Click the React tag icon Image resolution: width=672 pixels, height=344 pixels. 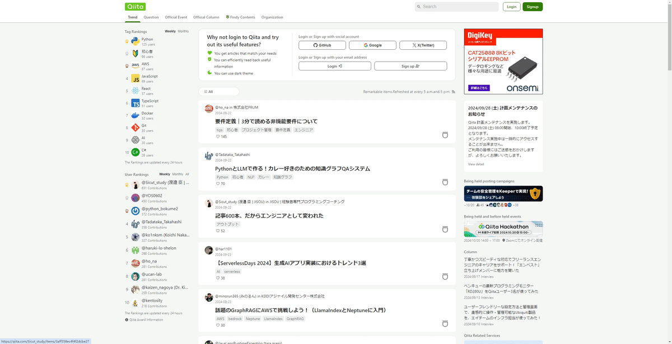coord(136,91)
